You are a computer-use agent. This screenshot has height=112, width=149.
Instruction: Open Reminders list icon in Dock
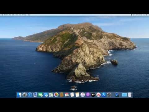coord(72,95)
